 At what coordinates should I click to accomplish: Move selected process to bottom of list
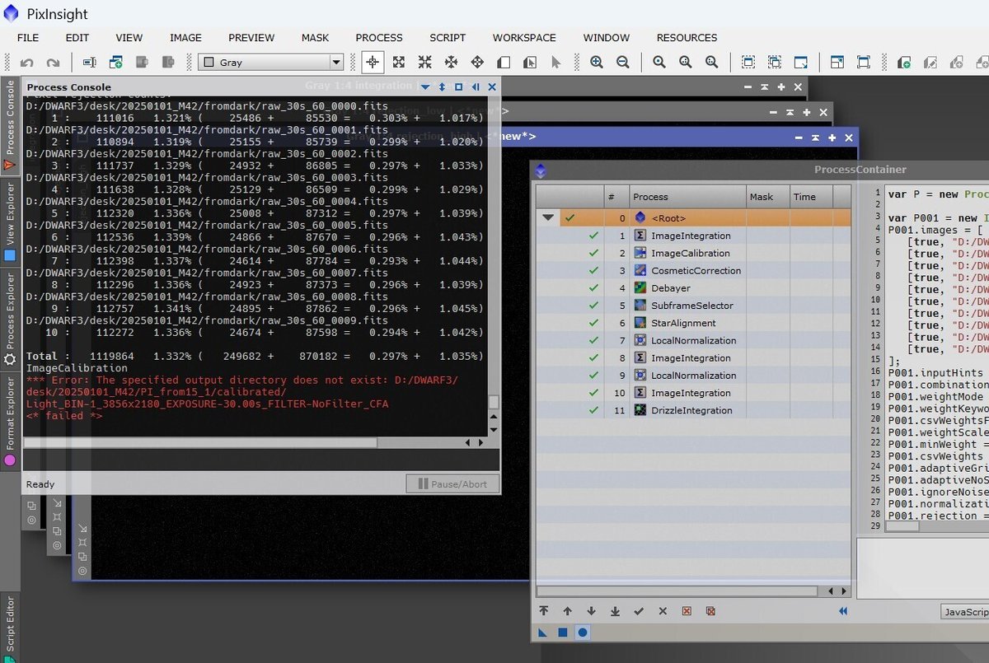[x=615, y=611]
